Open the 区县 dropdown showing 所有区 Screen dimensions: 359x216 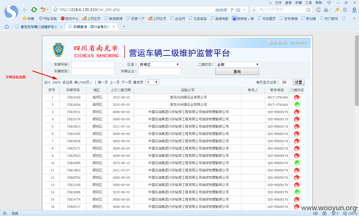159,65
